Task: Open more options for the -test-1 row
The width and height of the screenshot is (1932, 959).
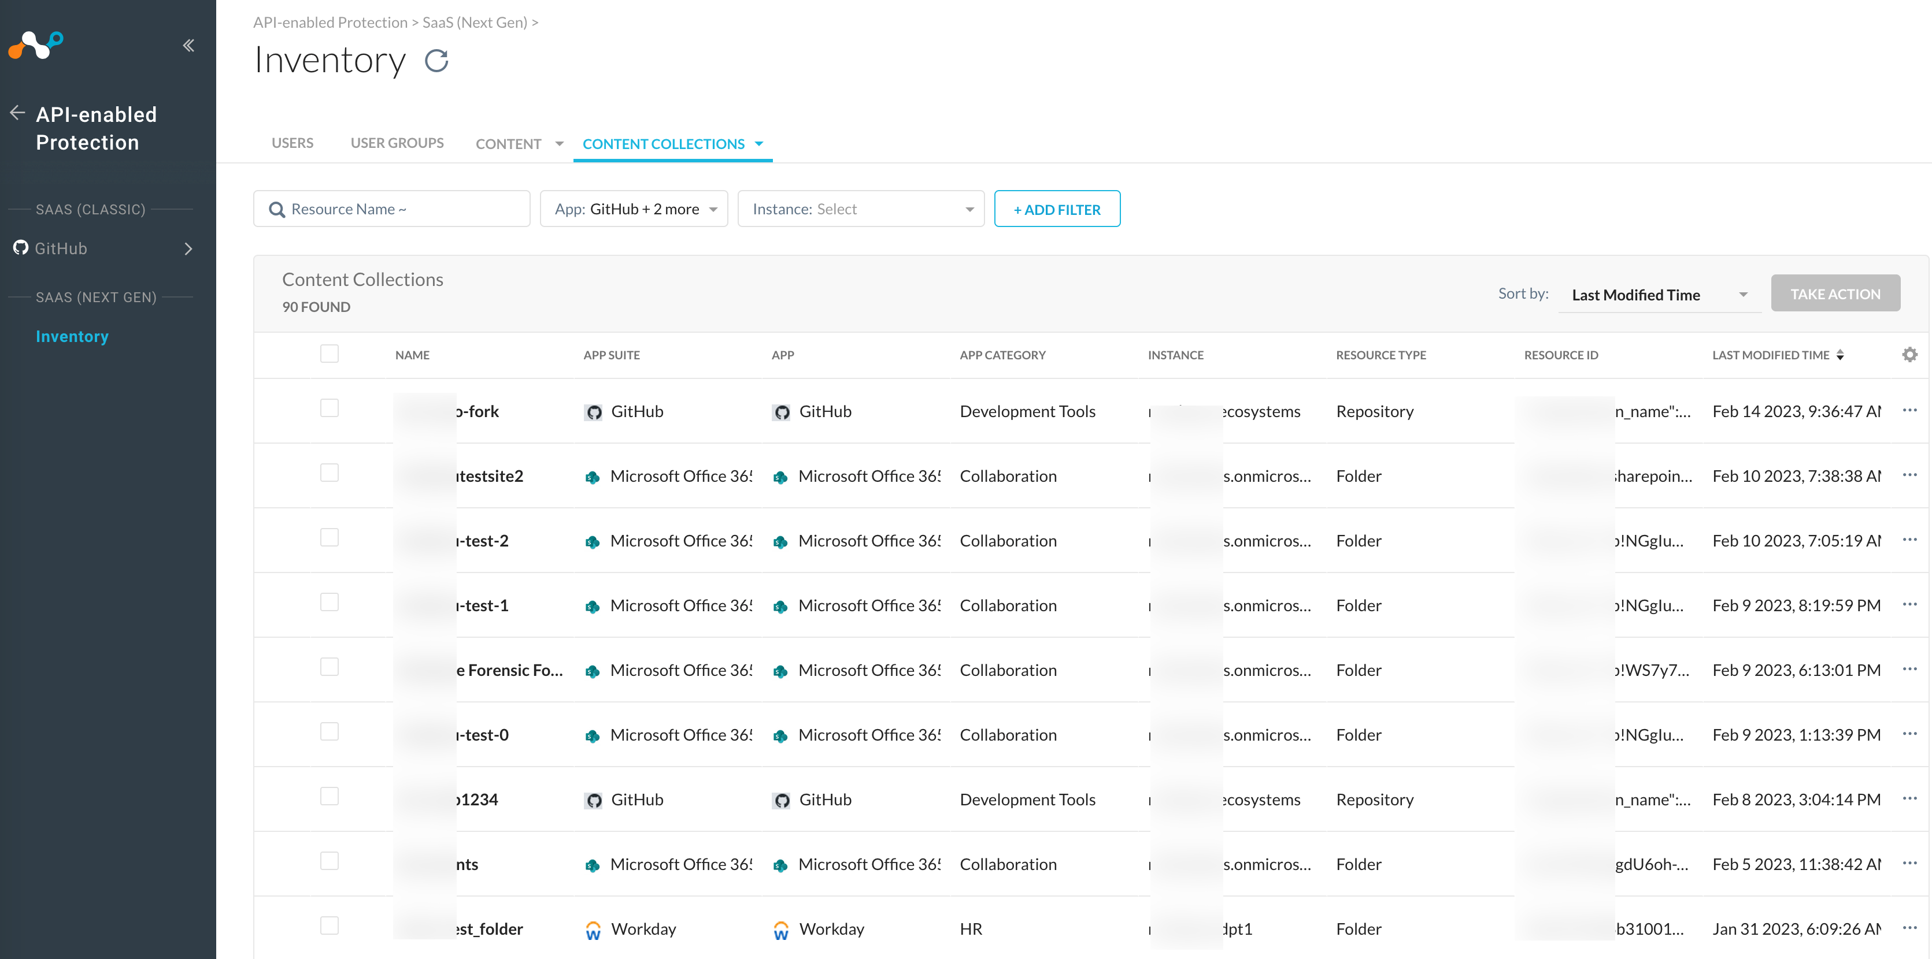Action: point(1909,604)
